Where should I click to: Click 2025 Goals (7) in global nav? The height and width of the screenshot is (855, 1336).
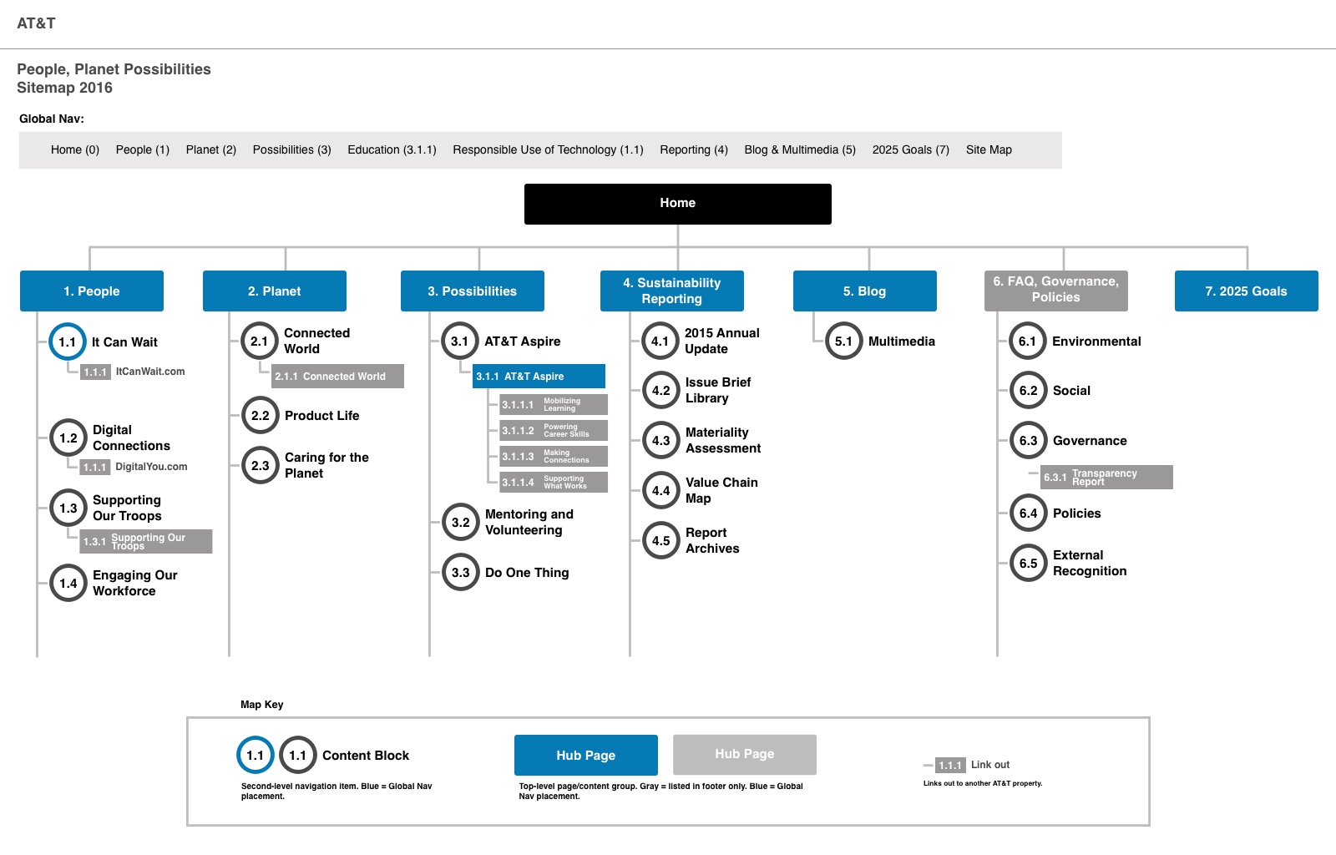click(911, 150)
